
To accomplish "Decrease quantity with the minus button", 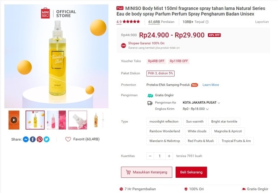I will tap(150, 156).
